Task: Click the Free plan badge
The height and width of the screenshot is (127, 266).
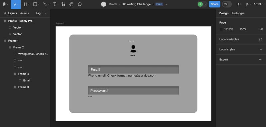Action: pyautogui.click(x=159, y=4)
